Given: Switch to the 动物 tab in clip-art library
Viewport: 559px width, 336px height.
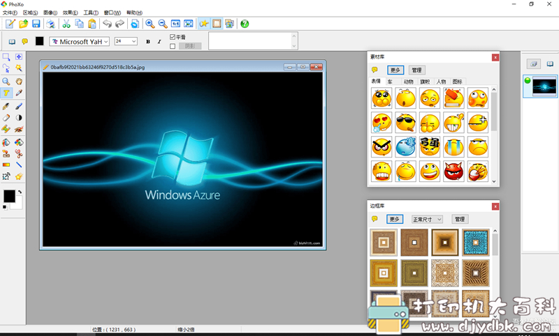Looking at the screenshot, I should point(409,82).
